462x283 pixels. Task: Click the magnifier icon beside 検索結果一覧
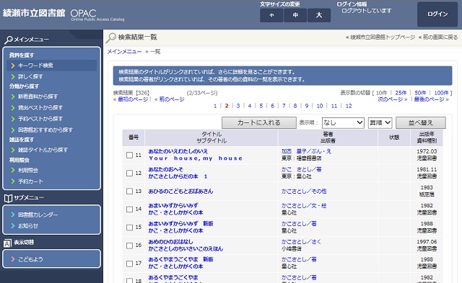pos(111,37)
